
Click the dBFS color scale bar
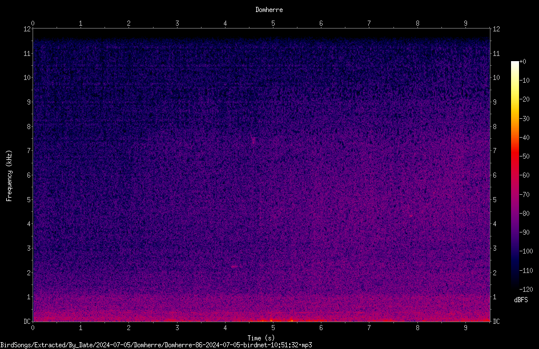(x=514, y=175)
